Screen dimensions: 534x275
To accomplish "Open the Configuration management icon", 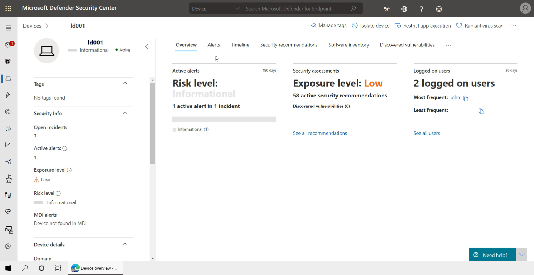I will coord(9,230).
